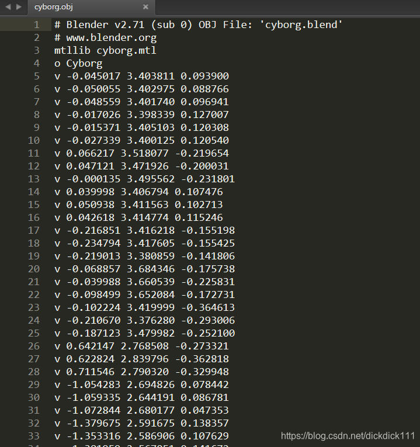Click vertex line 'v -0.050055 3.402975 0.088766'

coord(141,89)
